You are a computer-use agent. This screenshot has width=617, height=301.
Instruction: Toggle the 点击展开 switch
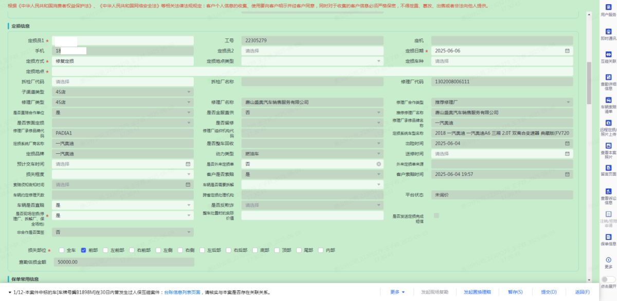coord(608,279)
